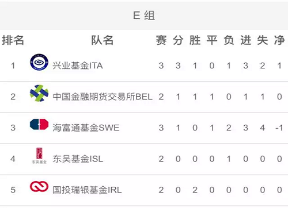Image resolution: width=288 pixels, height=208 pixels.
Task: Click the 赛 column header
Action: pyautogui.click(x=161, y=40)
